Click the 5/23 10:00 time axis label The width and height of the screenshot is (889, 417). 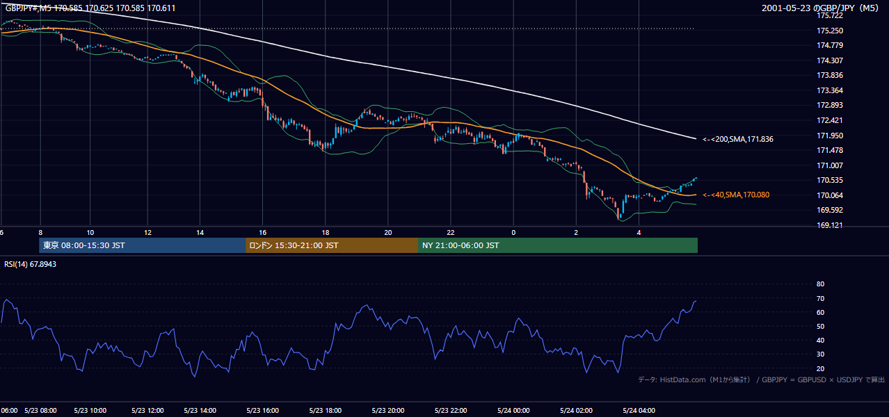pyautogui.click(x=90, y=411)
